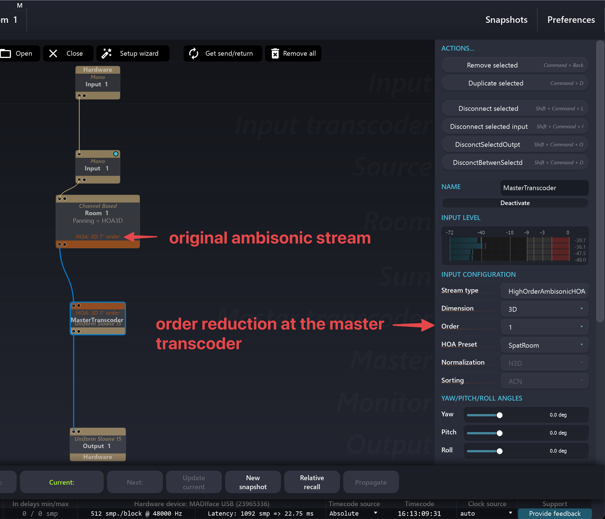Open the Stream type combo box

pos(544,291)
